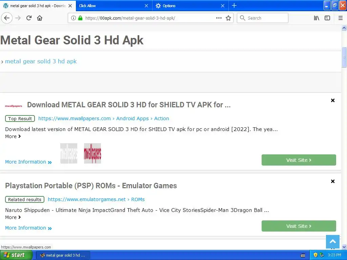The width and height of the screenshot is (347, 260).
Task: Open the Windows Start menu
Action: tap(16, 255)
